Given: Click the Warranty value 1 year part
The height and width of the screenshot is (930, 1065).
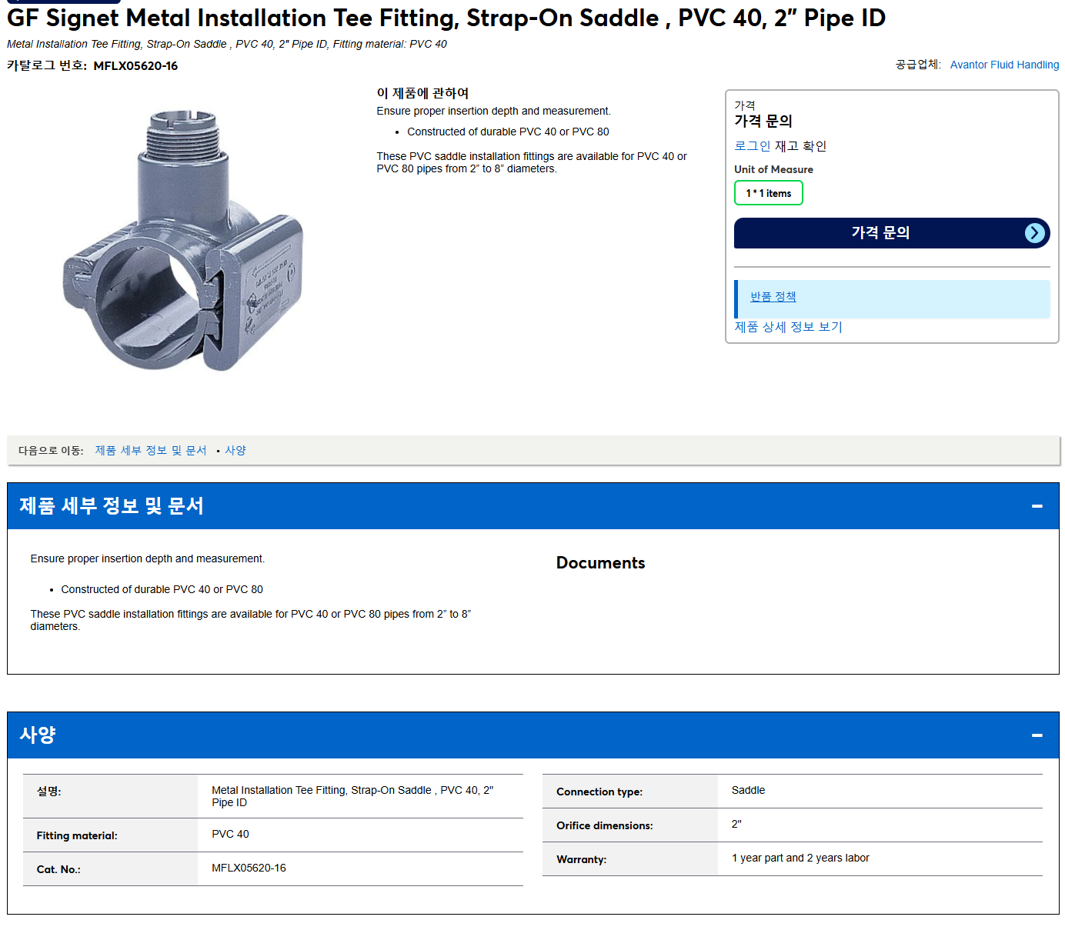Looking at the screenshot, I should click(800, 858).
